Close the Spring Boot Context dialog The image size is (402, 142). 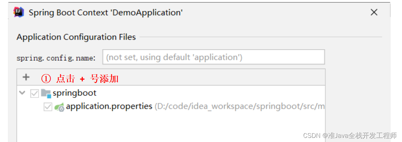374,13
